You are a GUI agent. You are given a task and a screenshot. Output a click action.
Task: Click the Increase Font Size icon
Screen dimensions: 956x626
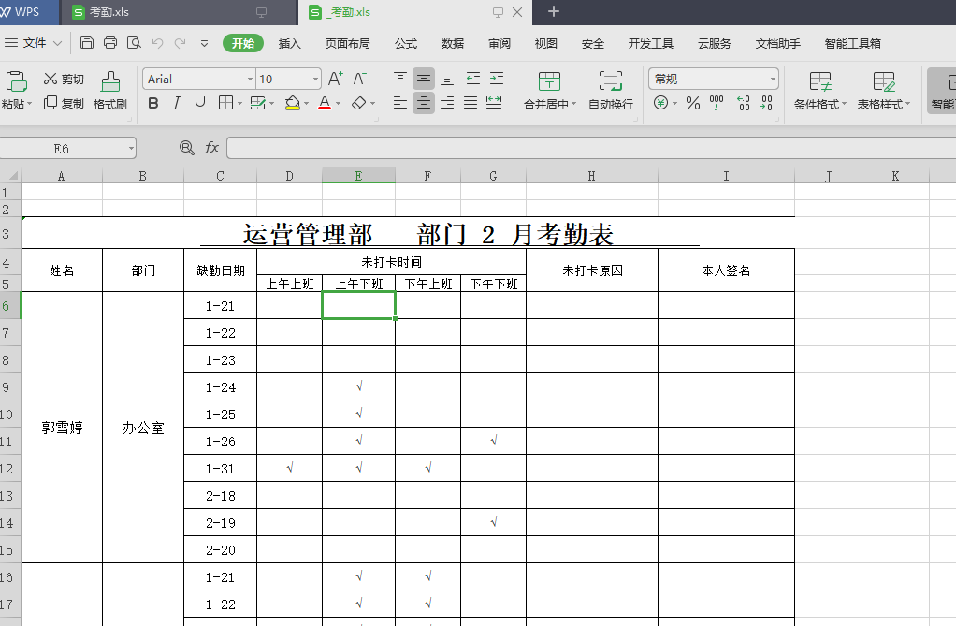[x=336, y=79]
